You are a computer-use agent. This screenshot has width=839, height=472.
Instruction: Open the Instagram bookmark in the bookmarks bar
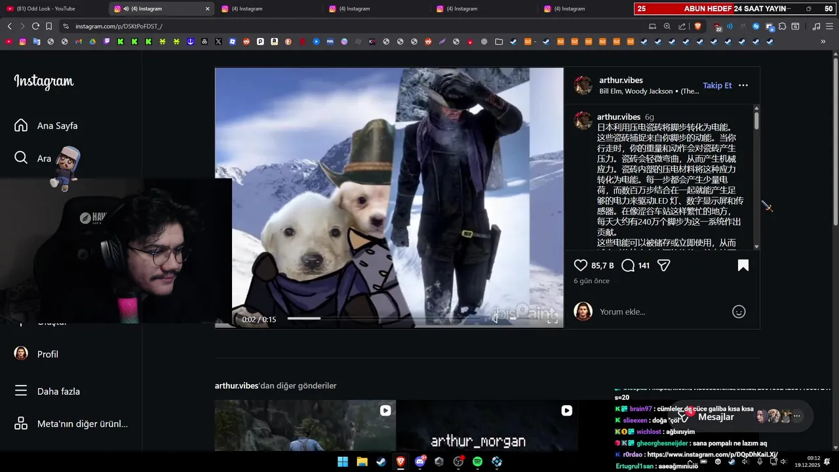point(22,41)
